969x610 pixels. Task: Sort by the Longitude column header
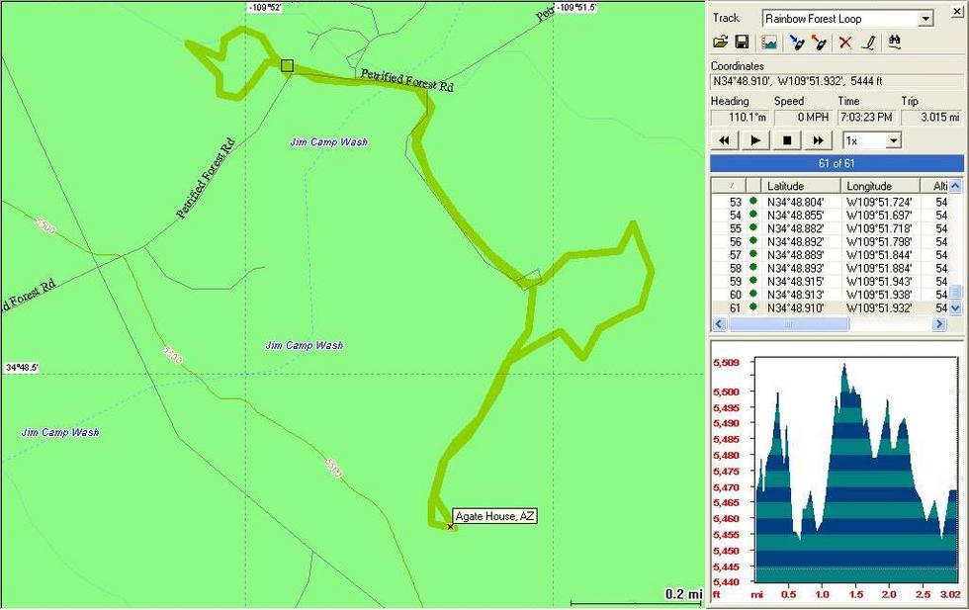tap(881, 186)
